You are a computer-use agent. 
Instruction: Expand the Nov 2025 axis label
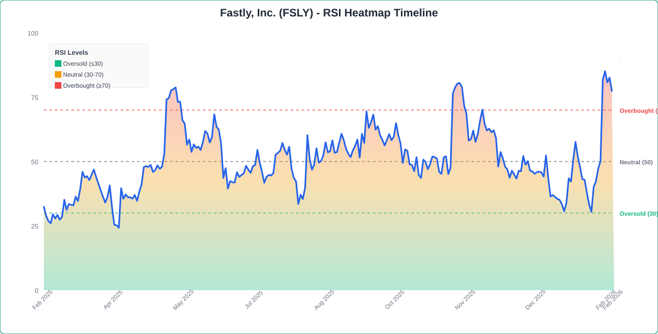466,300
